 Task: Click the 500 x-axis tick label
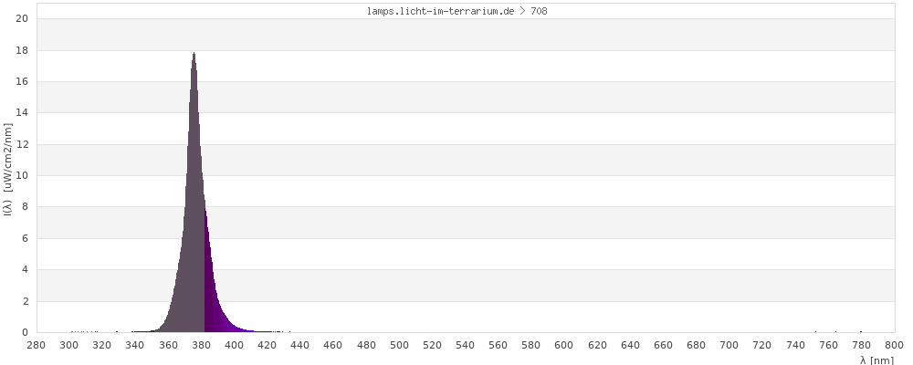(400, 345)
